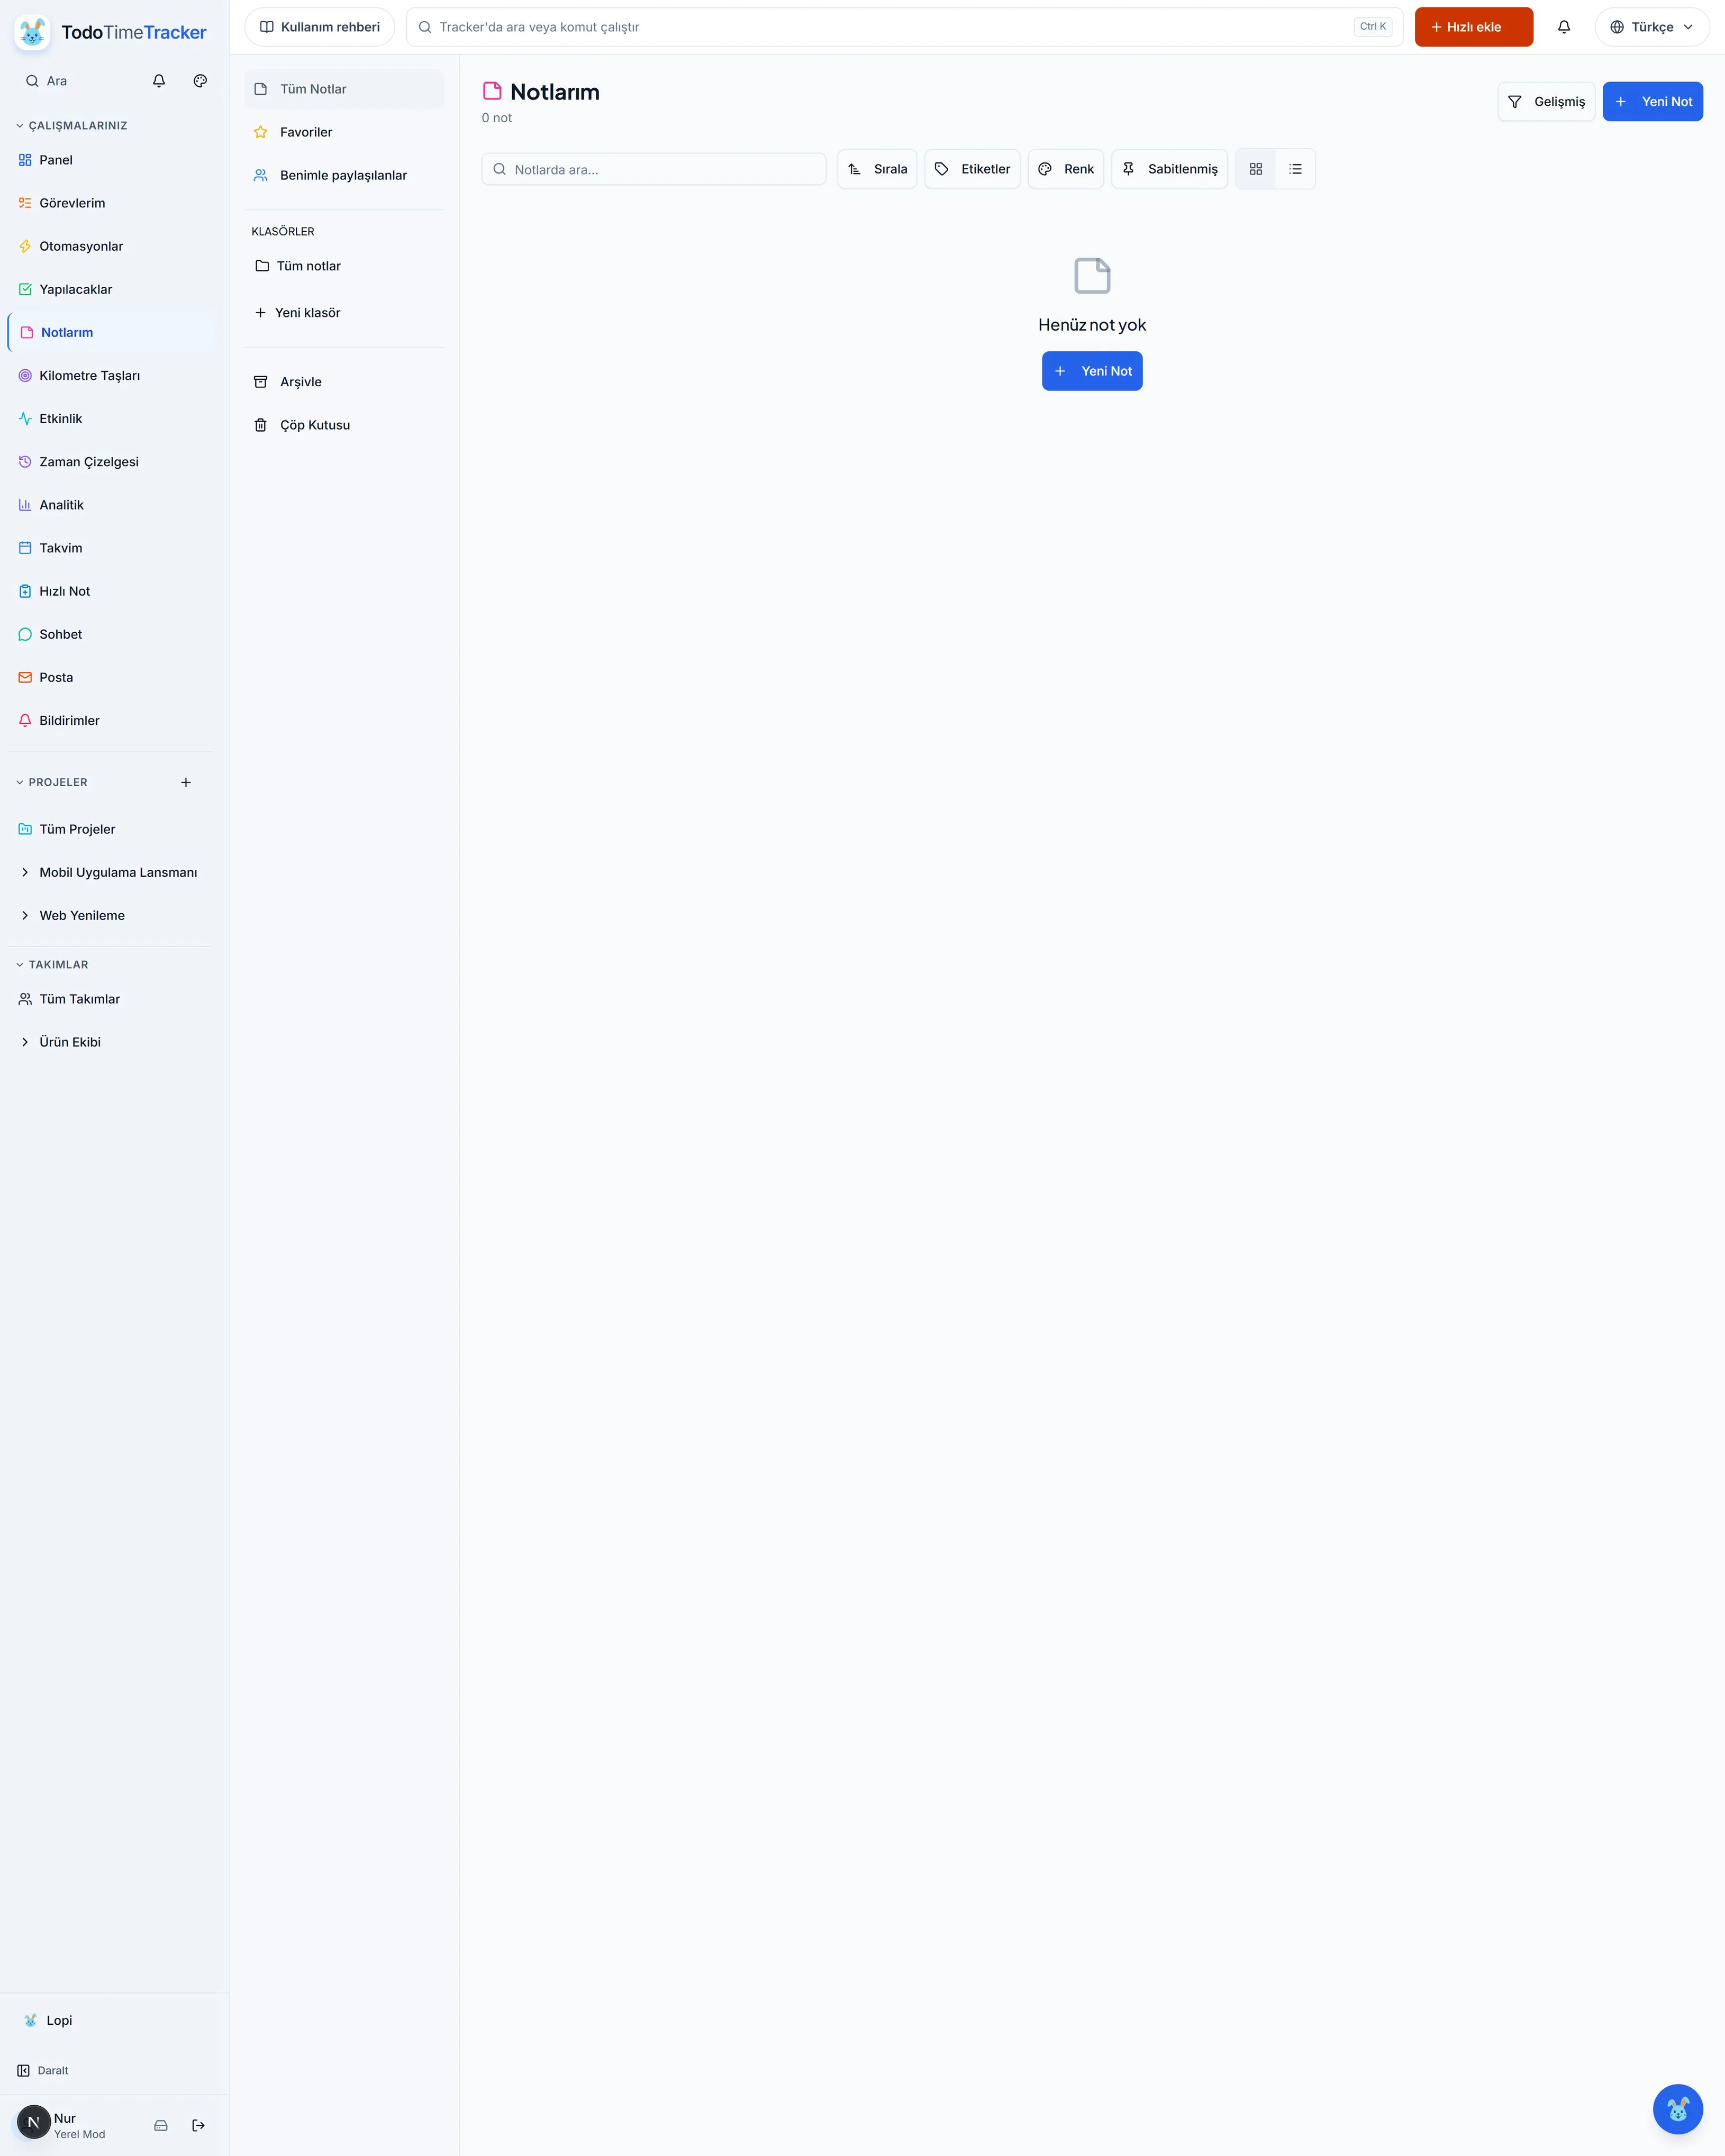Open the theme palette icon in sidebar
This screenshot has height=2156, width=1725.
pyautogui.click(x=200, y=81)
